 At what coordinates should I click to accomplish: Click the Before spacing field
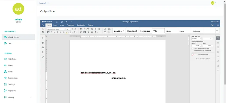197,46
